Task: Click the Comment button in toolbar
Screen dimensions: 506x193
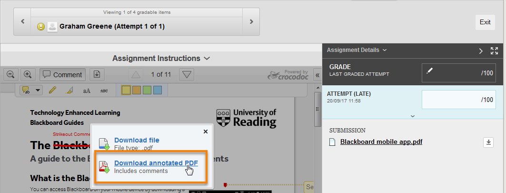Action: click(x=63, y=75)
